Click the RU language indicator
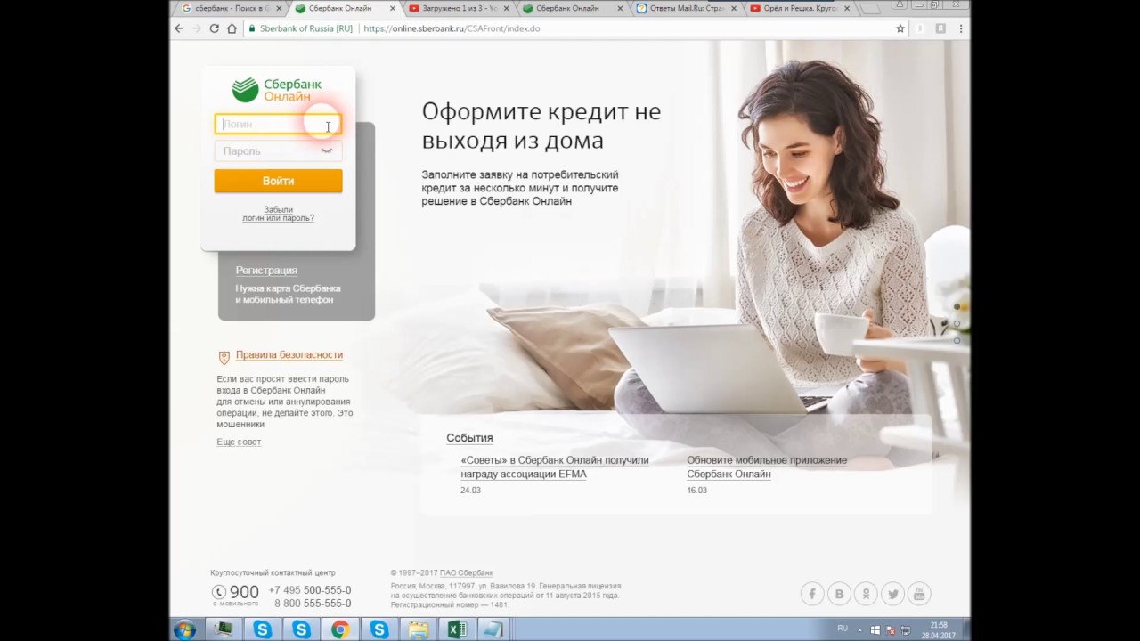This screenshot has height=641, width=1140. pyautogui.click(x=843, y=629)
